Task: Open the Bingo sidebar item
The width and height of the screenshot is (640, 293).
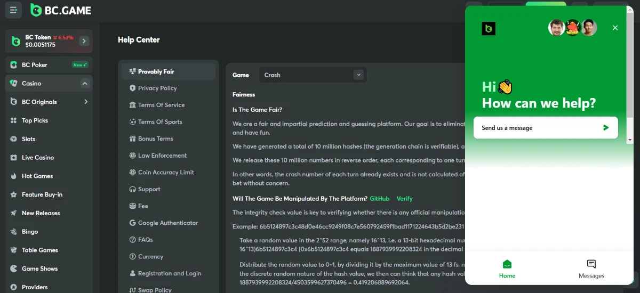Action: point(29,232)
